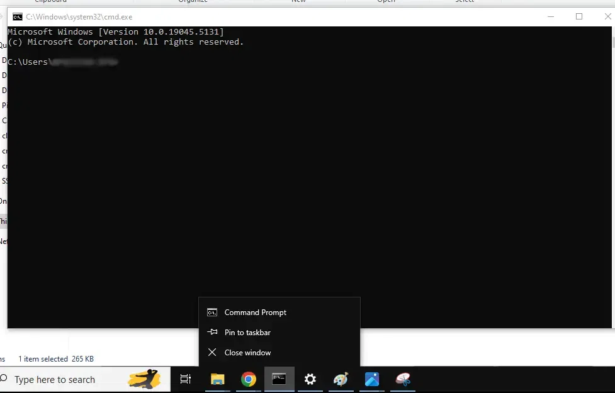Launch Google Chrome from the taskbar
The width and height of the screenshot is (615, 393).
[x=248, y=379]
